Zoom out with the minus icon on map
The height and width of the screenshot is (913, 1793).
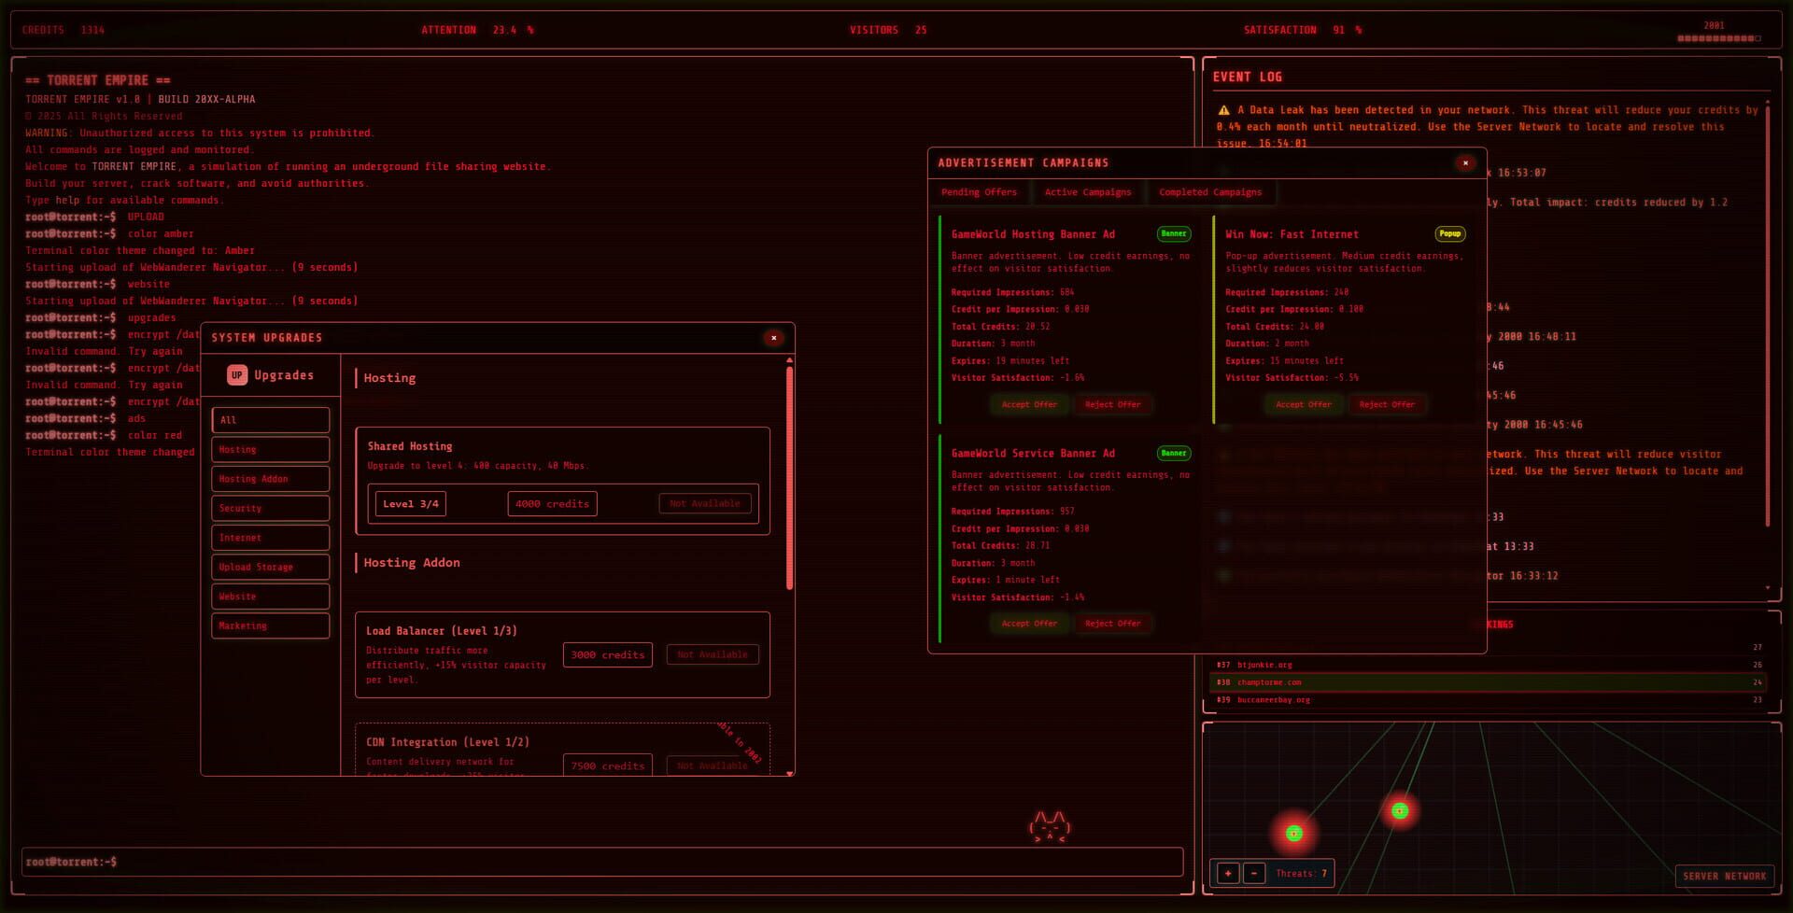click(x=1253, y=873)
